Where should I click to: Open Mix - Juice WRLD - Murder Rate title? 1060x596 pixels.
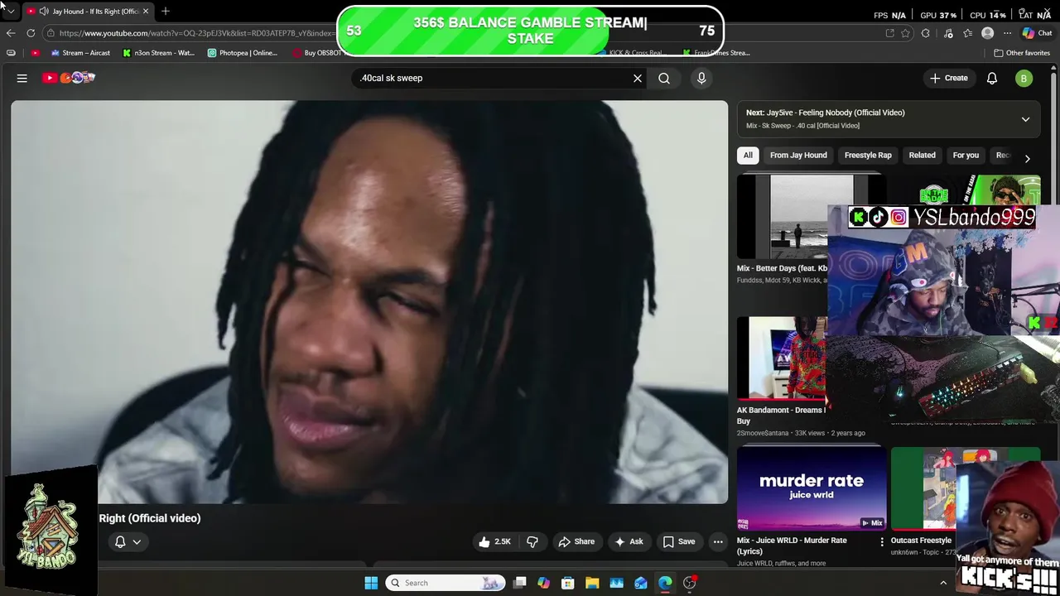pyautogui.click(x=792, y=546)
